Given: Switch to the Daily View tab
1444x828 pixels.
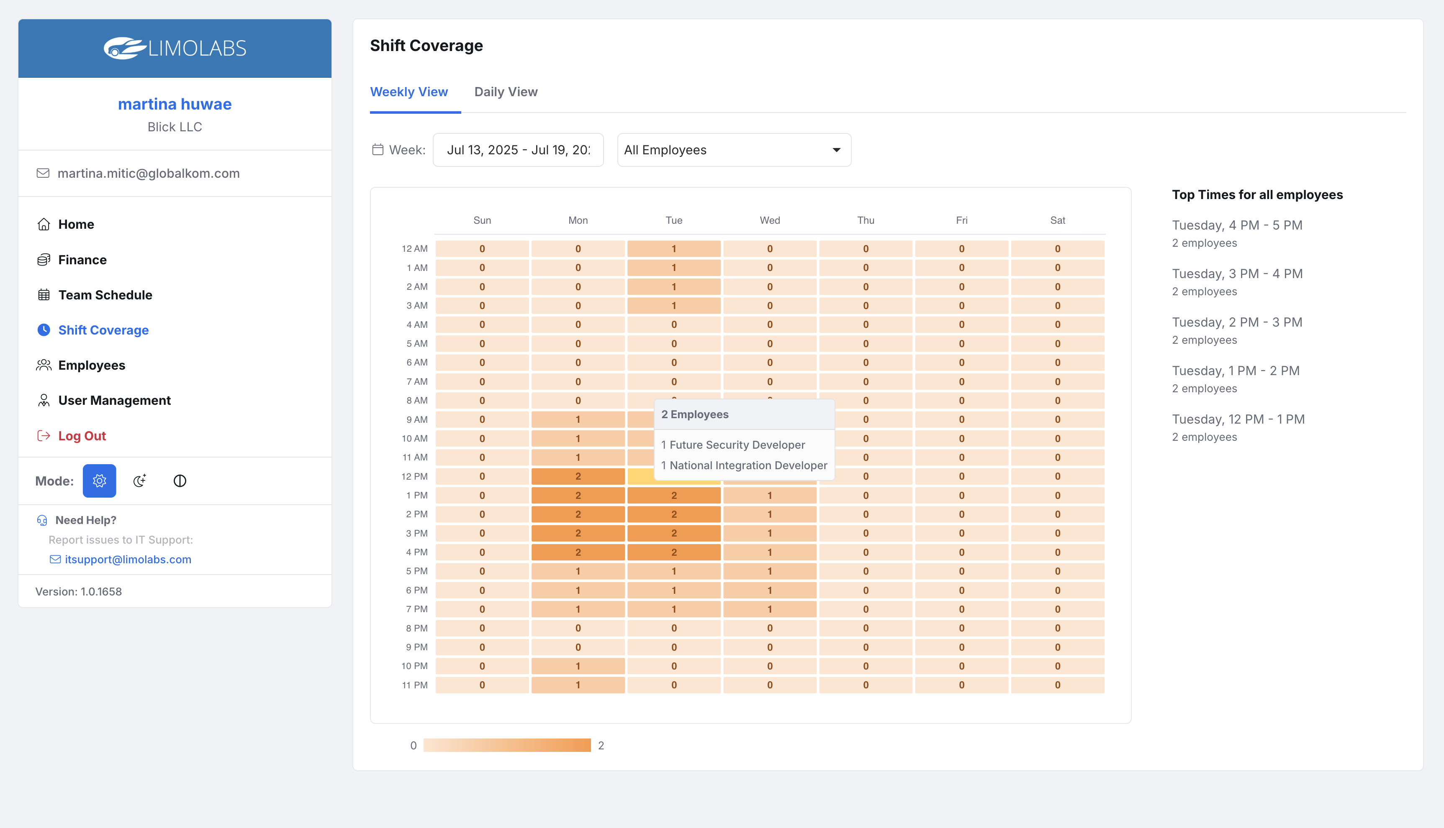Looking at the screenshot, I should pos(506,92).
